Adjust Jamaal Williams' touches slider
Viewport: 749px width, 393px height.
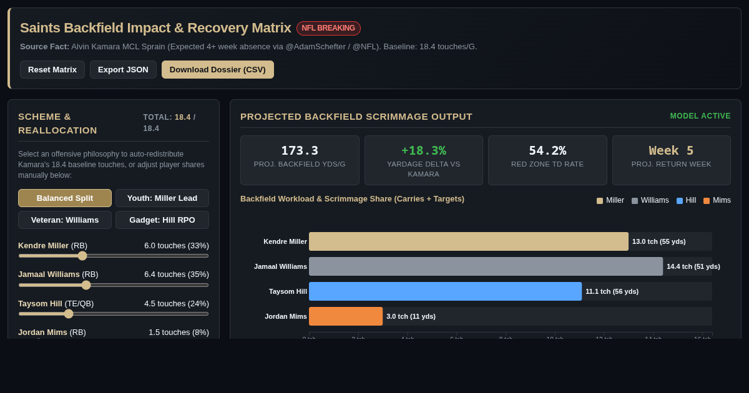114,285
